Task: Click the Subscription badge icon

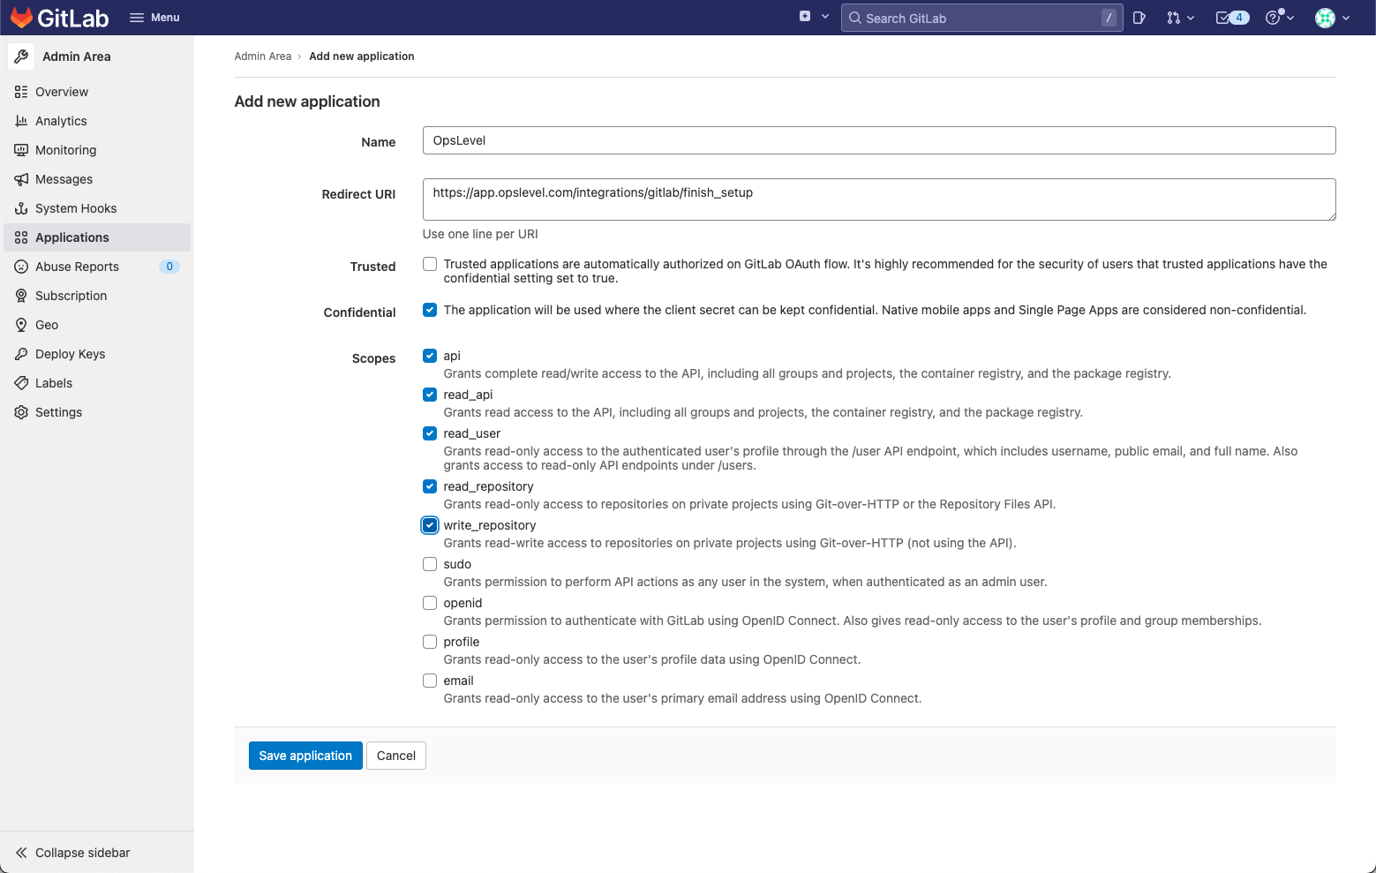Action: (21, 296)
